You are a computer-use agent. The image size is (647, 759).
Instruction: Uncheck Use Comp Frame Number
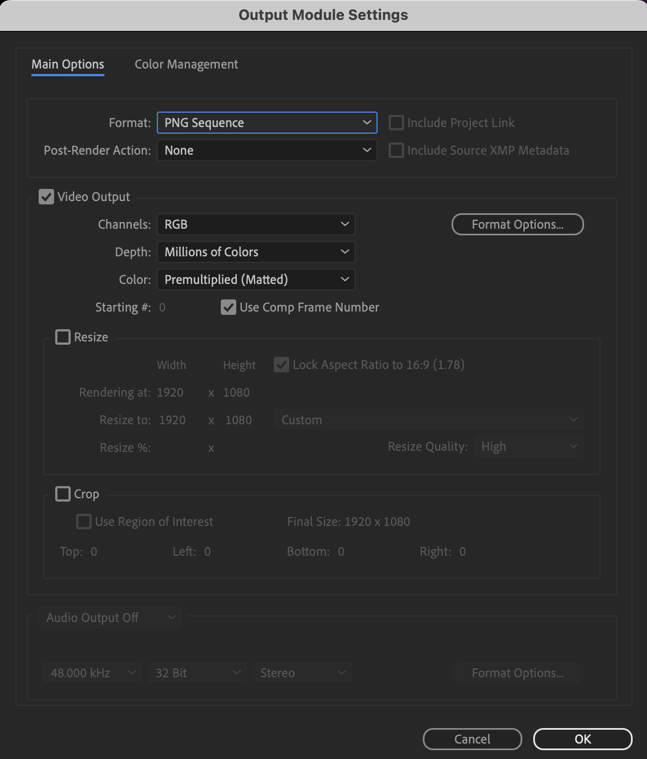229,307
